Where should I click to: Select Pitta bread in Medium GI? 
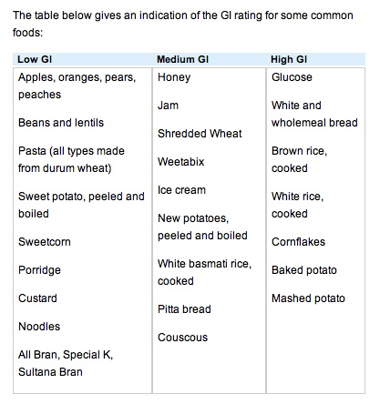(184, 309)
